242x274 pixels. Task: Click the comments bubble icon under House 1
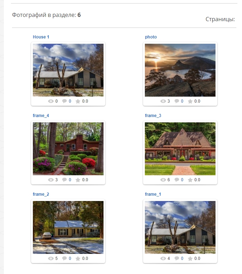[64, 101]
